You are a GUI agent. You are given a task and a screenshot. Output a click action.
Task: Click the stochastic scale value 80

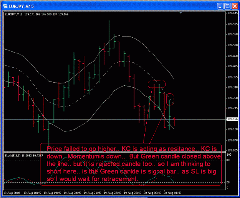point(228,160)
